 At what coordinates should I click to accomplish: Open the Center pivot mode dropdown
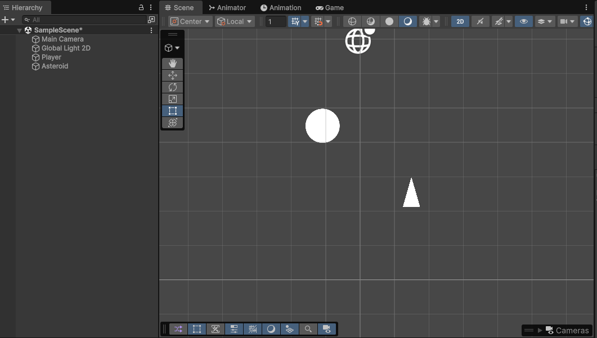[190, 21]
